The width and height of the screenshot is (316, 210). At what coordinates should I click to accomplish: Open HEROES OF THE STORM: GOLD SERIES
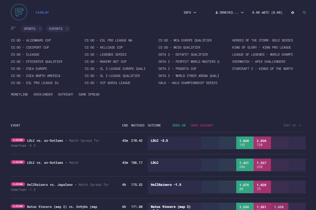[263, 40]
